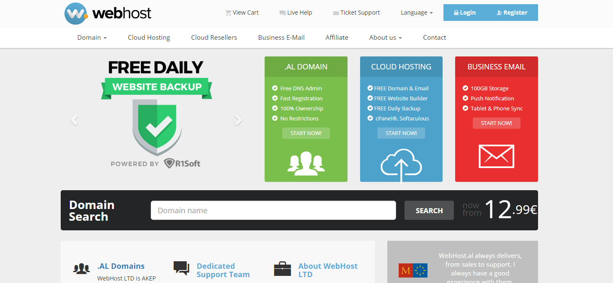Click the FREE Domain & Email feature text
This screenshot has height=283, width=613.
coord(402,88)
